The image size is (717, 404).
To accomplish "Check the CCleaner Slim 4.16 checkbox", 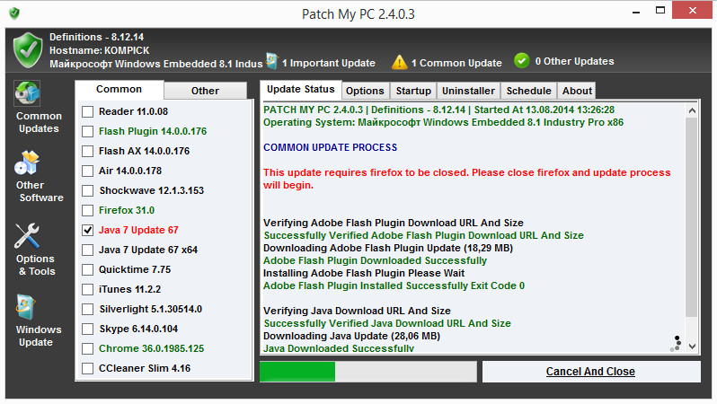I will [x=87, y=368].
